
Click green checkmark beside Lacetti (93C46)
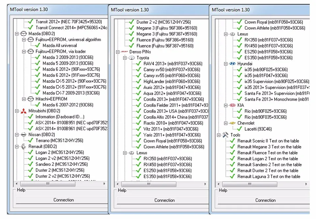(240, 129)
